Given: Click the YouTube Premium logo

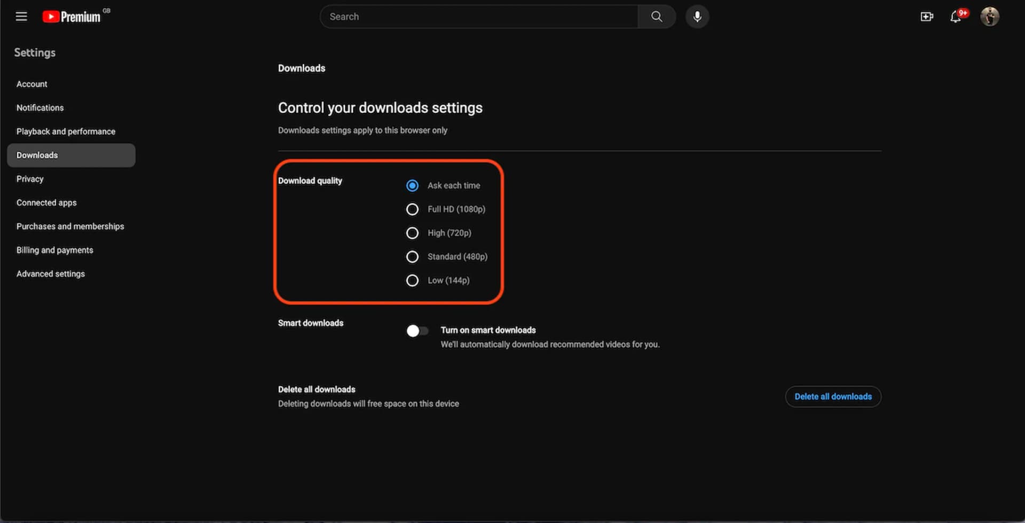Looking at the screenshot, I should tap(72, 17).
